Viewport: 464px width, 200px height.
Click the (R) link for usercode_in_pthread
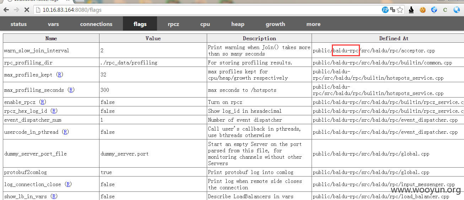65,132
